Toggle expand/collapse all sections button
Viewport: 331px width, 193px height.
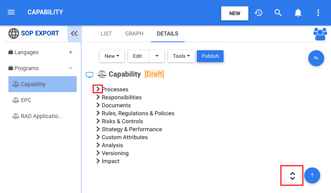292,175
